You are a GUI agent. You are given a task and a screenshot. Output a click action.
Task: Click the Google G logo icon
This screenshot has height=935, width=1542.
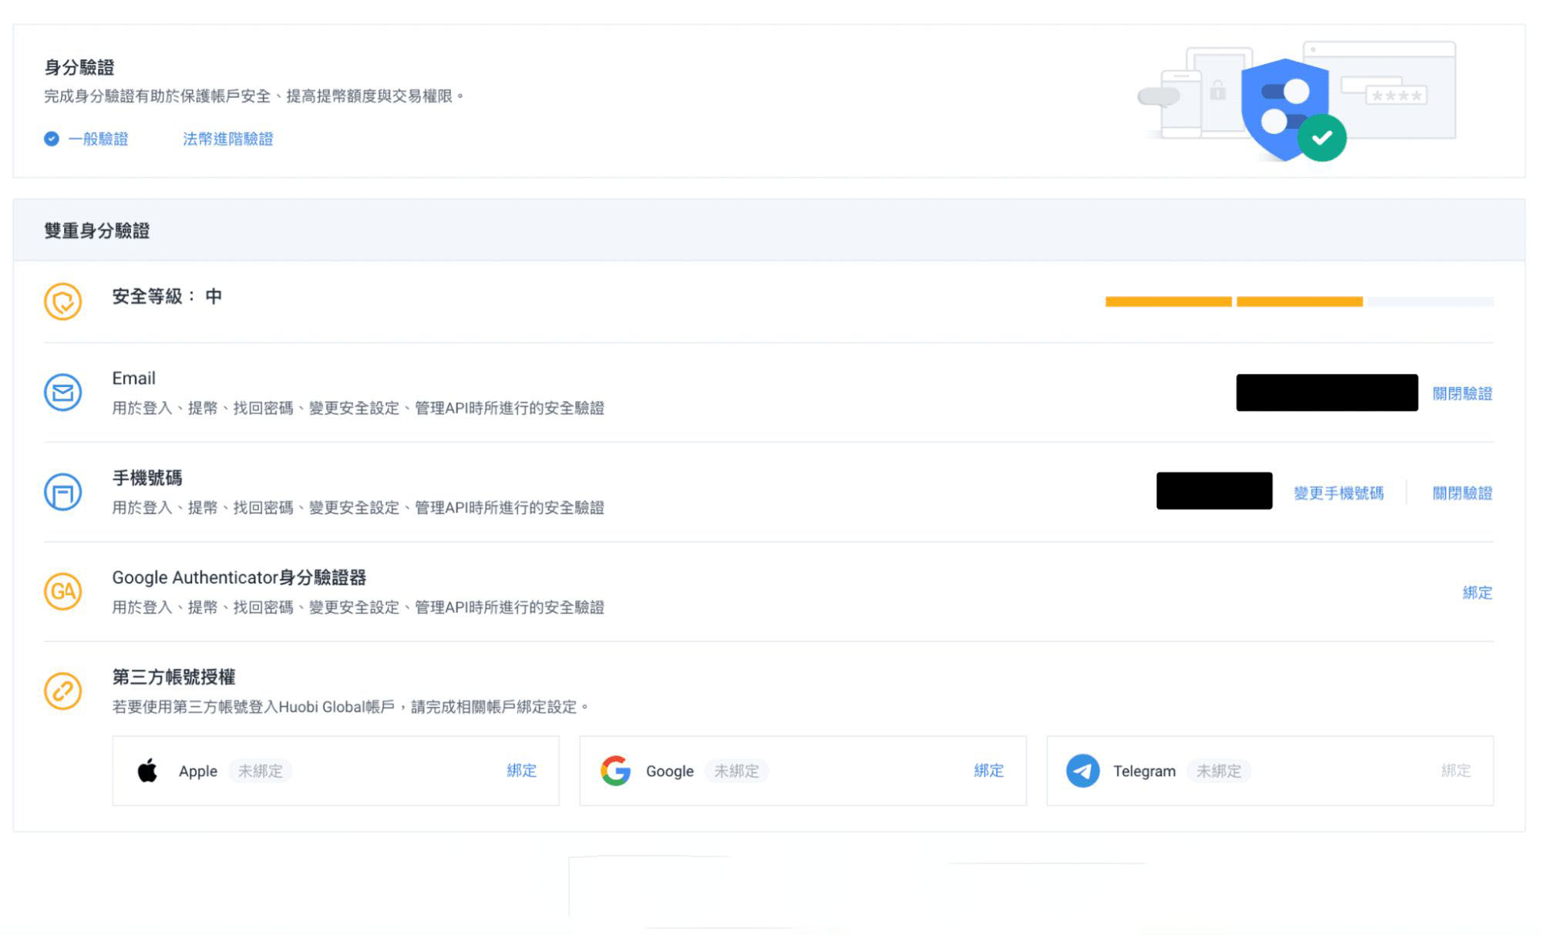(x=615, y=771)
